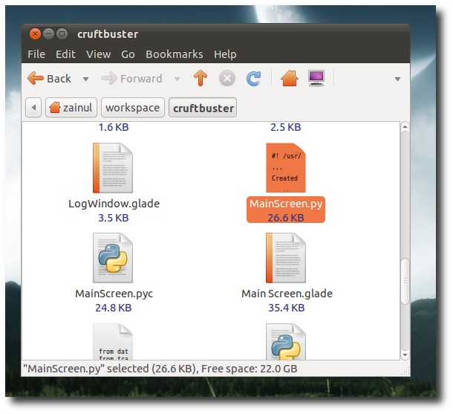Open the Edit menu
Screen dimensions: 453x414
[65, 54]
